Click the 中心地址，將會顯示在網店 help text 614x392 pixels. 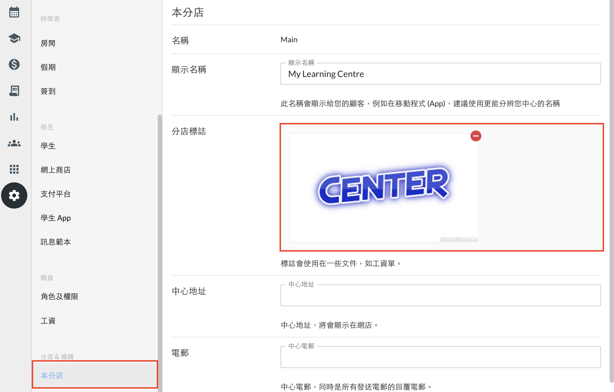click(330, 325)
